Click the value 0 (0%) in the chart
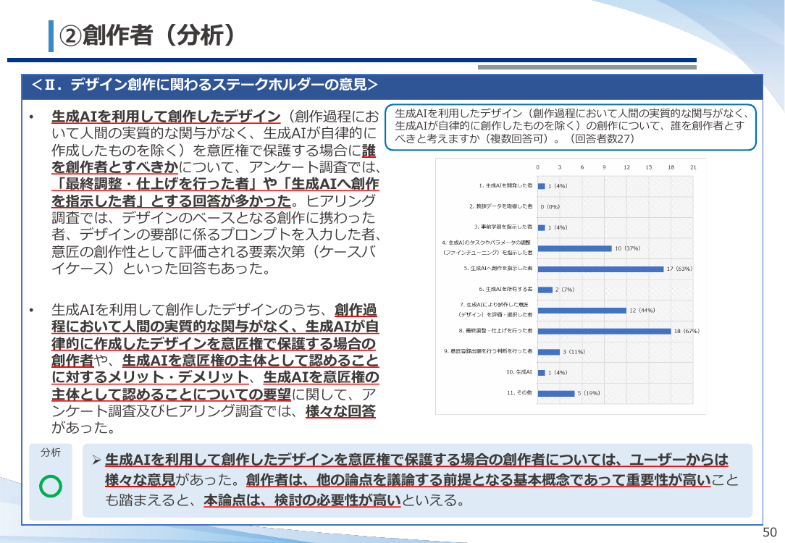 point(550,206)
